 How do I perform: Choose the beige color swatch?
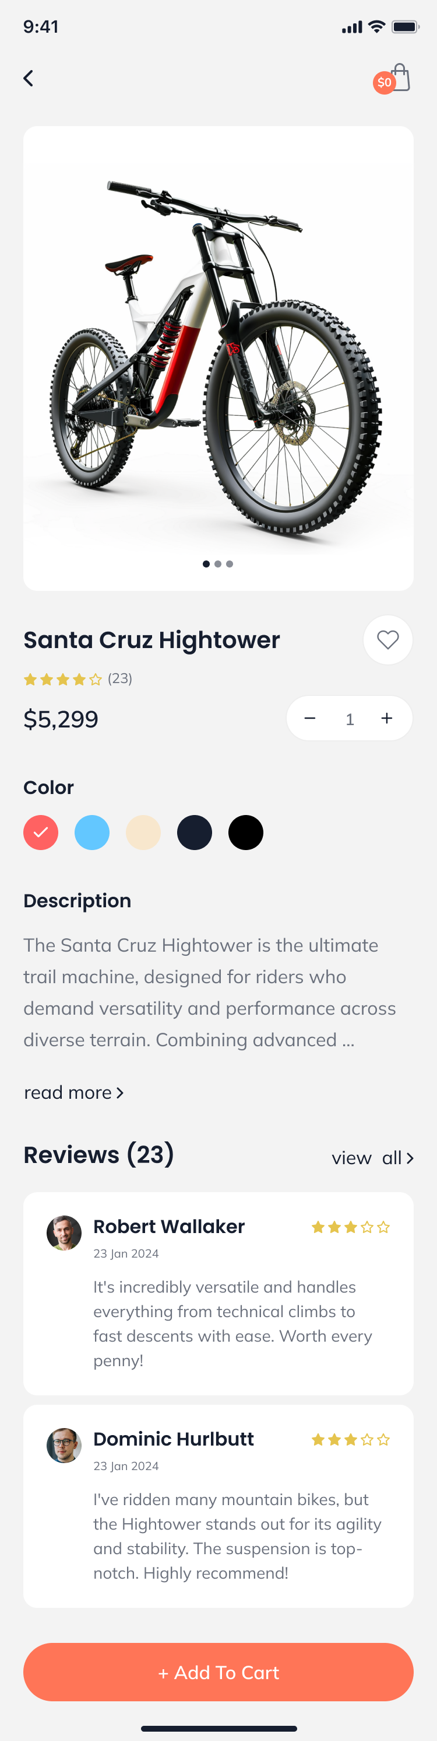click(x=144, y=833)
